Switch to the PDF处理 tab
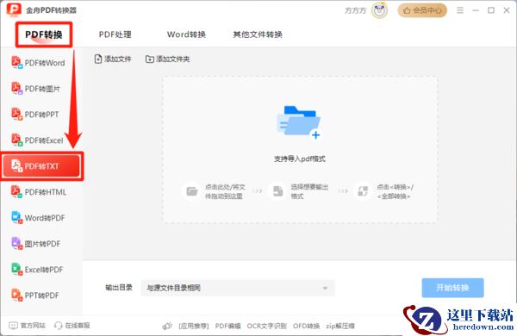 115,34
